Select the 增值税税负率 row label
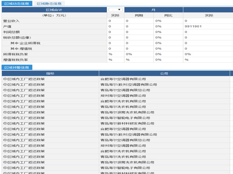 (x=16, y=60)
